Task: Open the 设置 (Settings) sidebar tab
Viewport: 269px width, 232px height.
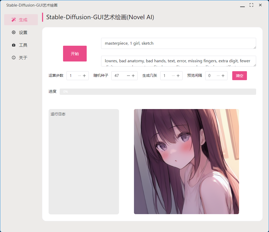Action: pos(21,32)
